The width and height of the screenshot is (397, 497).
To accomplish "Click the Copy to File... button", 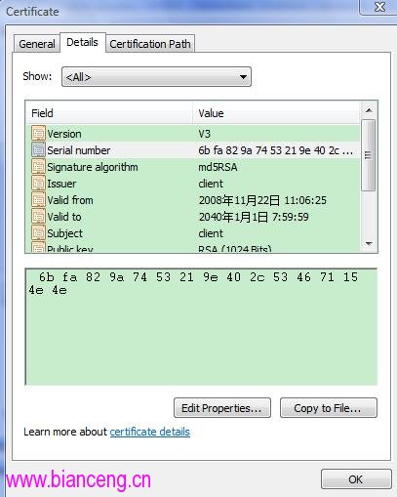I will (329, 408).
